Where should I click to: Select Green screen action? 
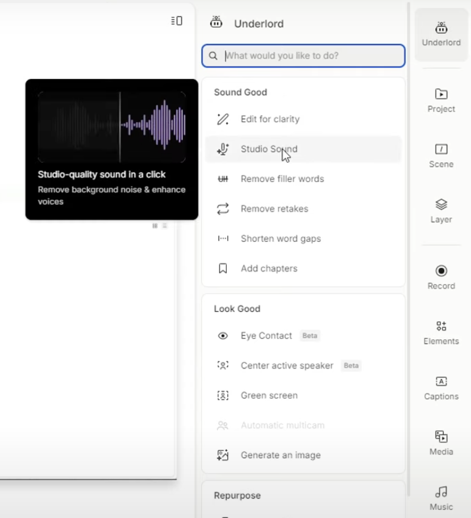[303, 395]
